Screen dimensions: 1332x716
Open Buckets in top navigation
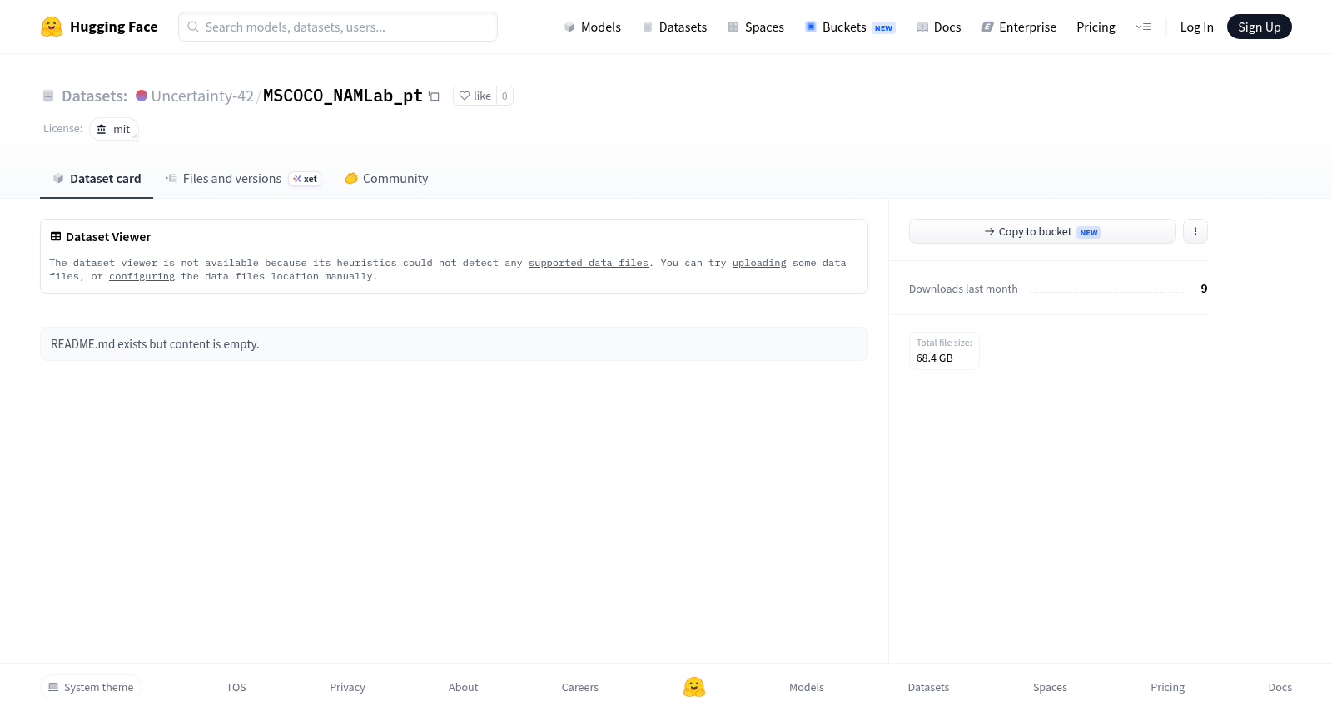850,27
